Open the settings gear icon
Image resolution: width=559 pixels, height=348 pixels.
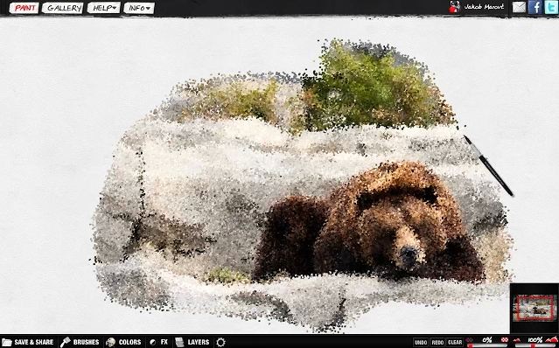tap(220, 342)
